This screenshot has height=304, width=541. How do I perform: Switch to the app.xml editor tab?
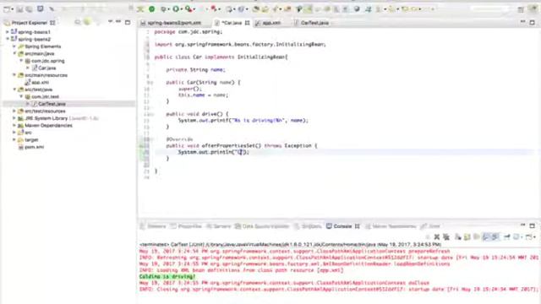coord(269,23)
